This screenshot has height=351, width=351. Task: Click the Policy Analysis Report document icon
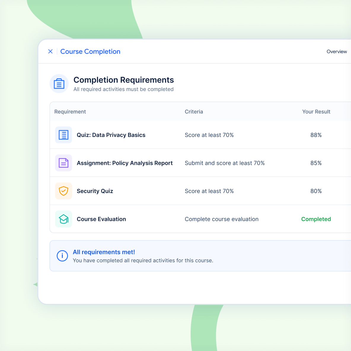[x=63, y=163]
